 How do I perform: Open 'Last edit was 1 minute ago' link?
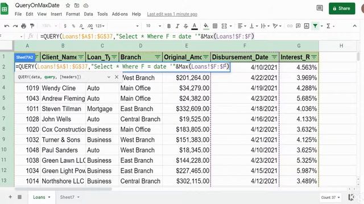pyautogui.click(x=172, y=14)
